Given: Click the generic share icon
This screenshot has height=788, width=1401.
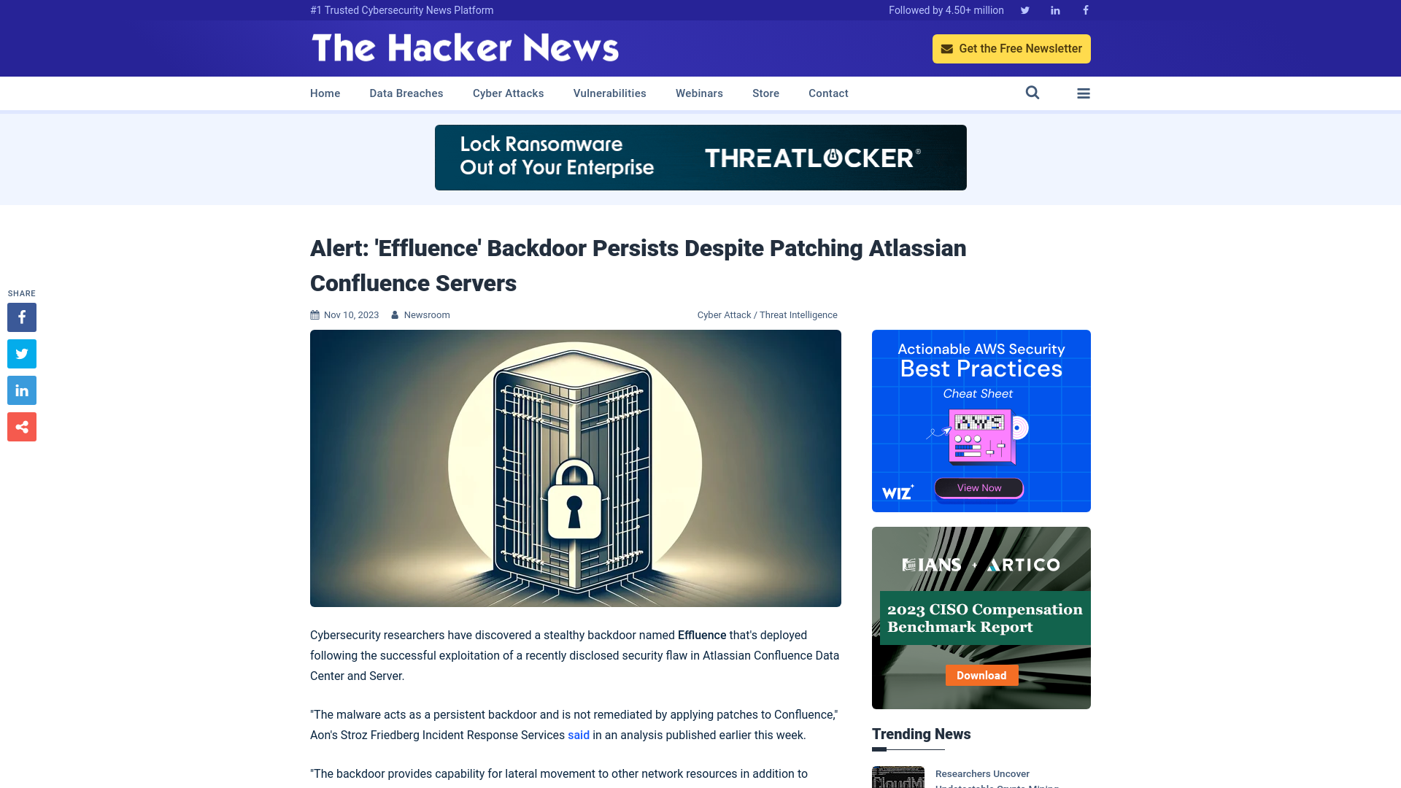Looking at the screenshot, I should pyautogui.click(x=21, y=426).
